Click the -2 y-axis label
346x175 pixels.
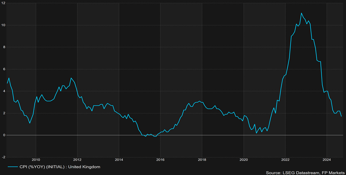coord(4,157)
